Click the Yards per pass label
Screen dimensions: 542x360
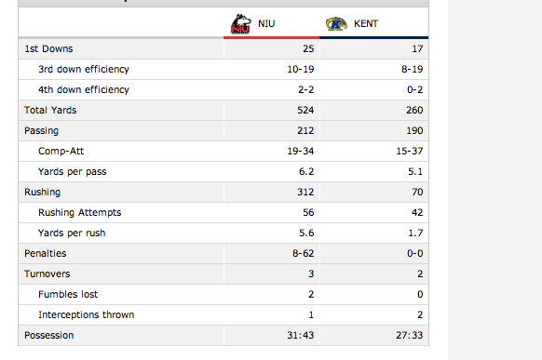click(x=73, y=171)
